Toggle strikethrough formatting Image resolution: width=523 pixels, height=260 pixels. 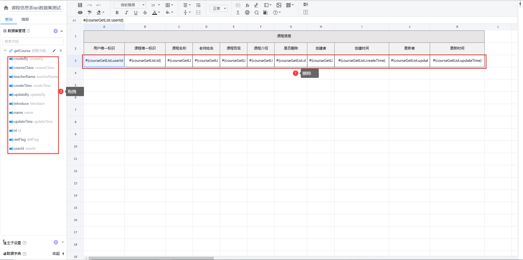pos(145,13)
